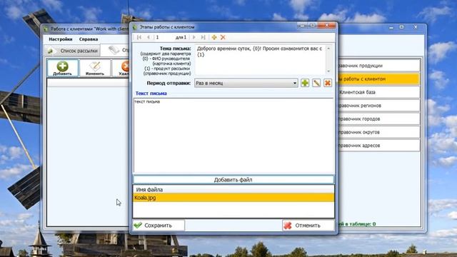
Task: Click the Добавить button in main window
Action: click(x=62, y=69)
